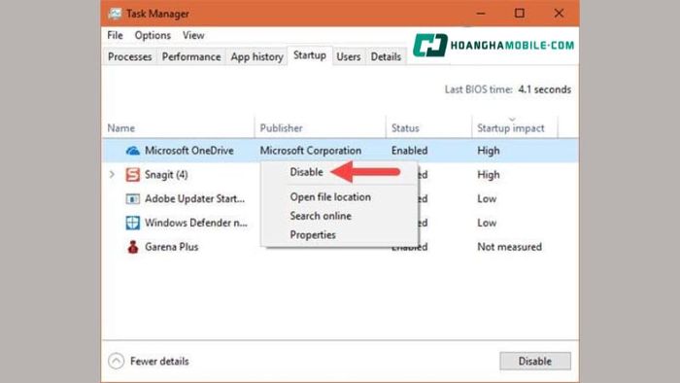Select the Startup tab
The height and width of the screenshot is (383, 680).
pos(310,55)
